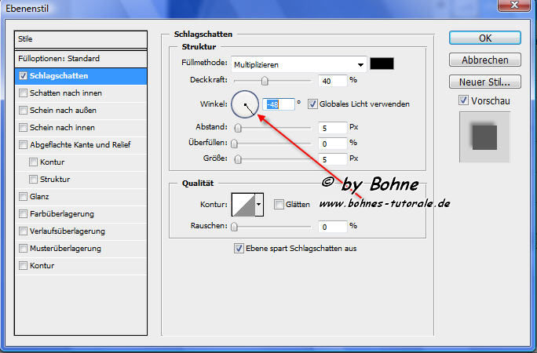Open the Füllmethode Multiplizieren dropdown
This screenshot has width=537, height=353.
(298, 64)
